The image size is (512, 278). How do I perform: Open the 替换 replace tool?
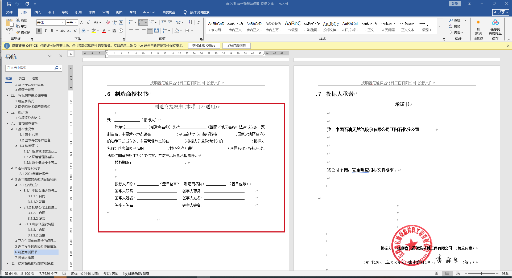(x=455, y=26)
